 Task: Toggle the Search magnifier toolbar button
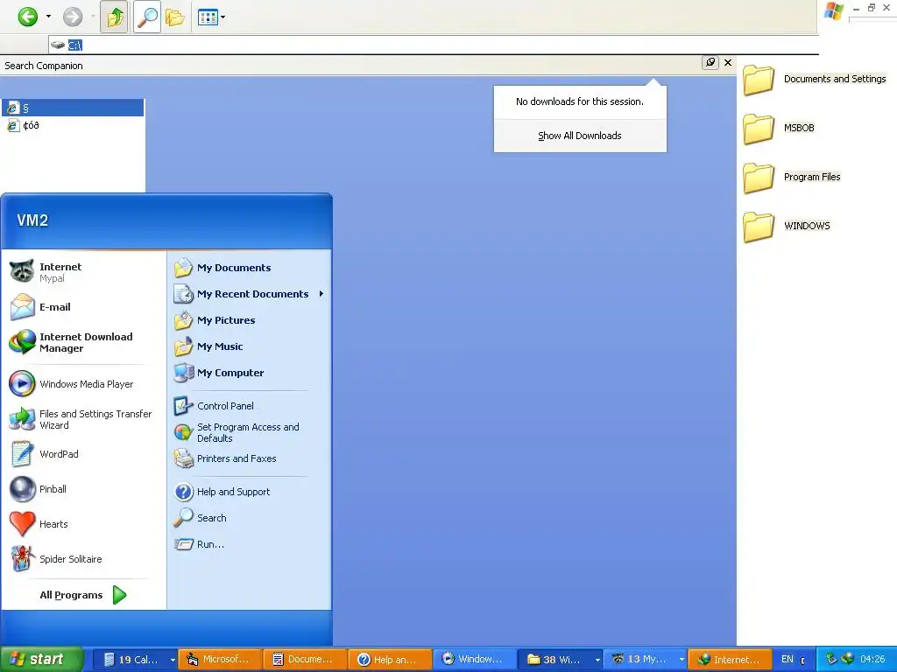[x=147, y=17]
